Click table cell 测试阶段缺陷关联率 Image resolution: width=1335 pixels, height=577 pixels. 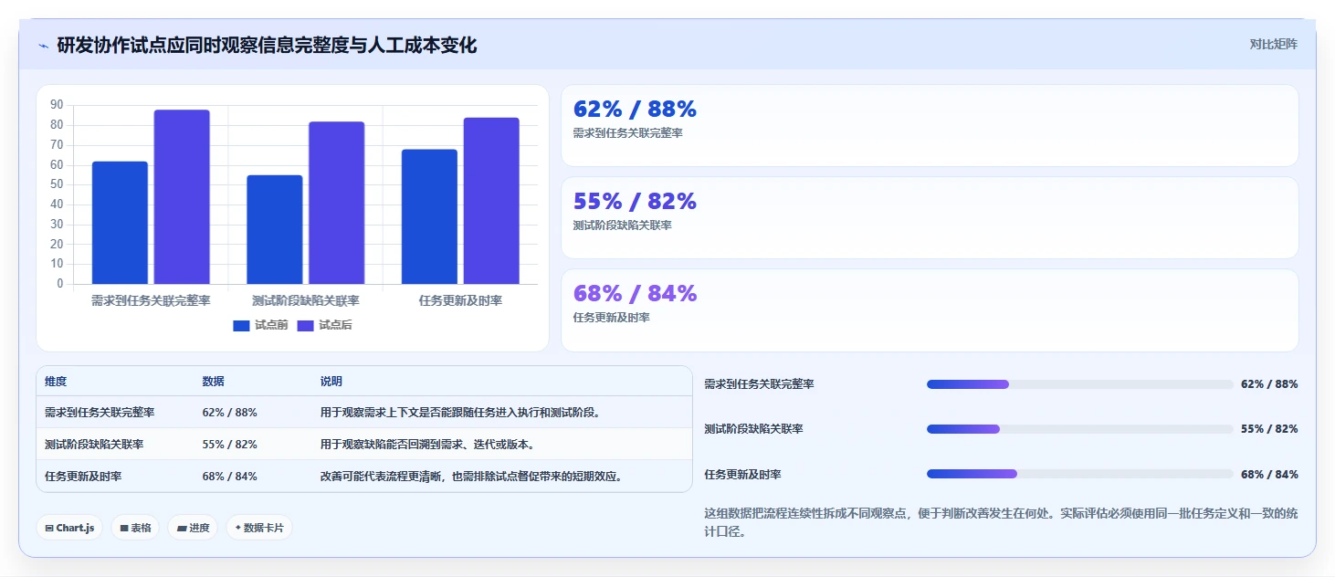tap(94, 445)
